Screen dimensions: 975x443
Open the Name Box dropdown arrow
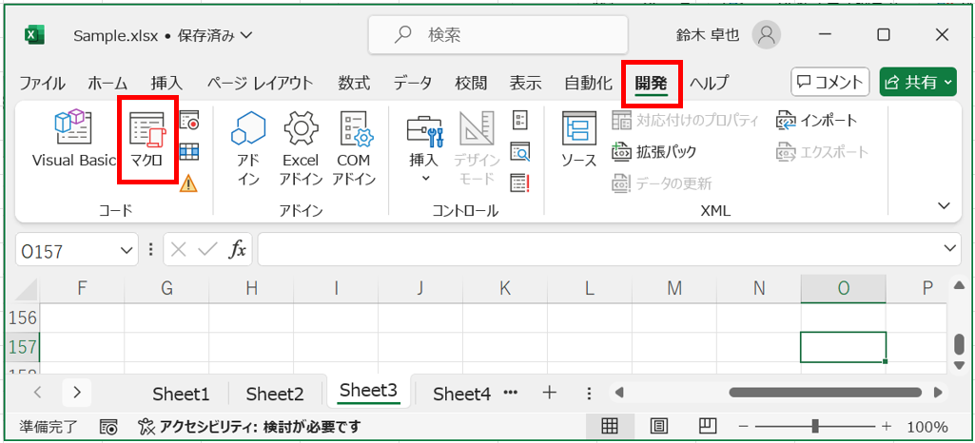coord(127,250)
